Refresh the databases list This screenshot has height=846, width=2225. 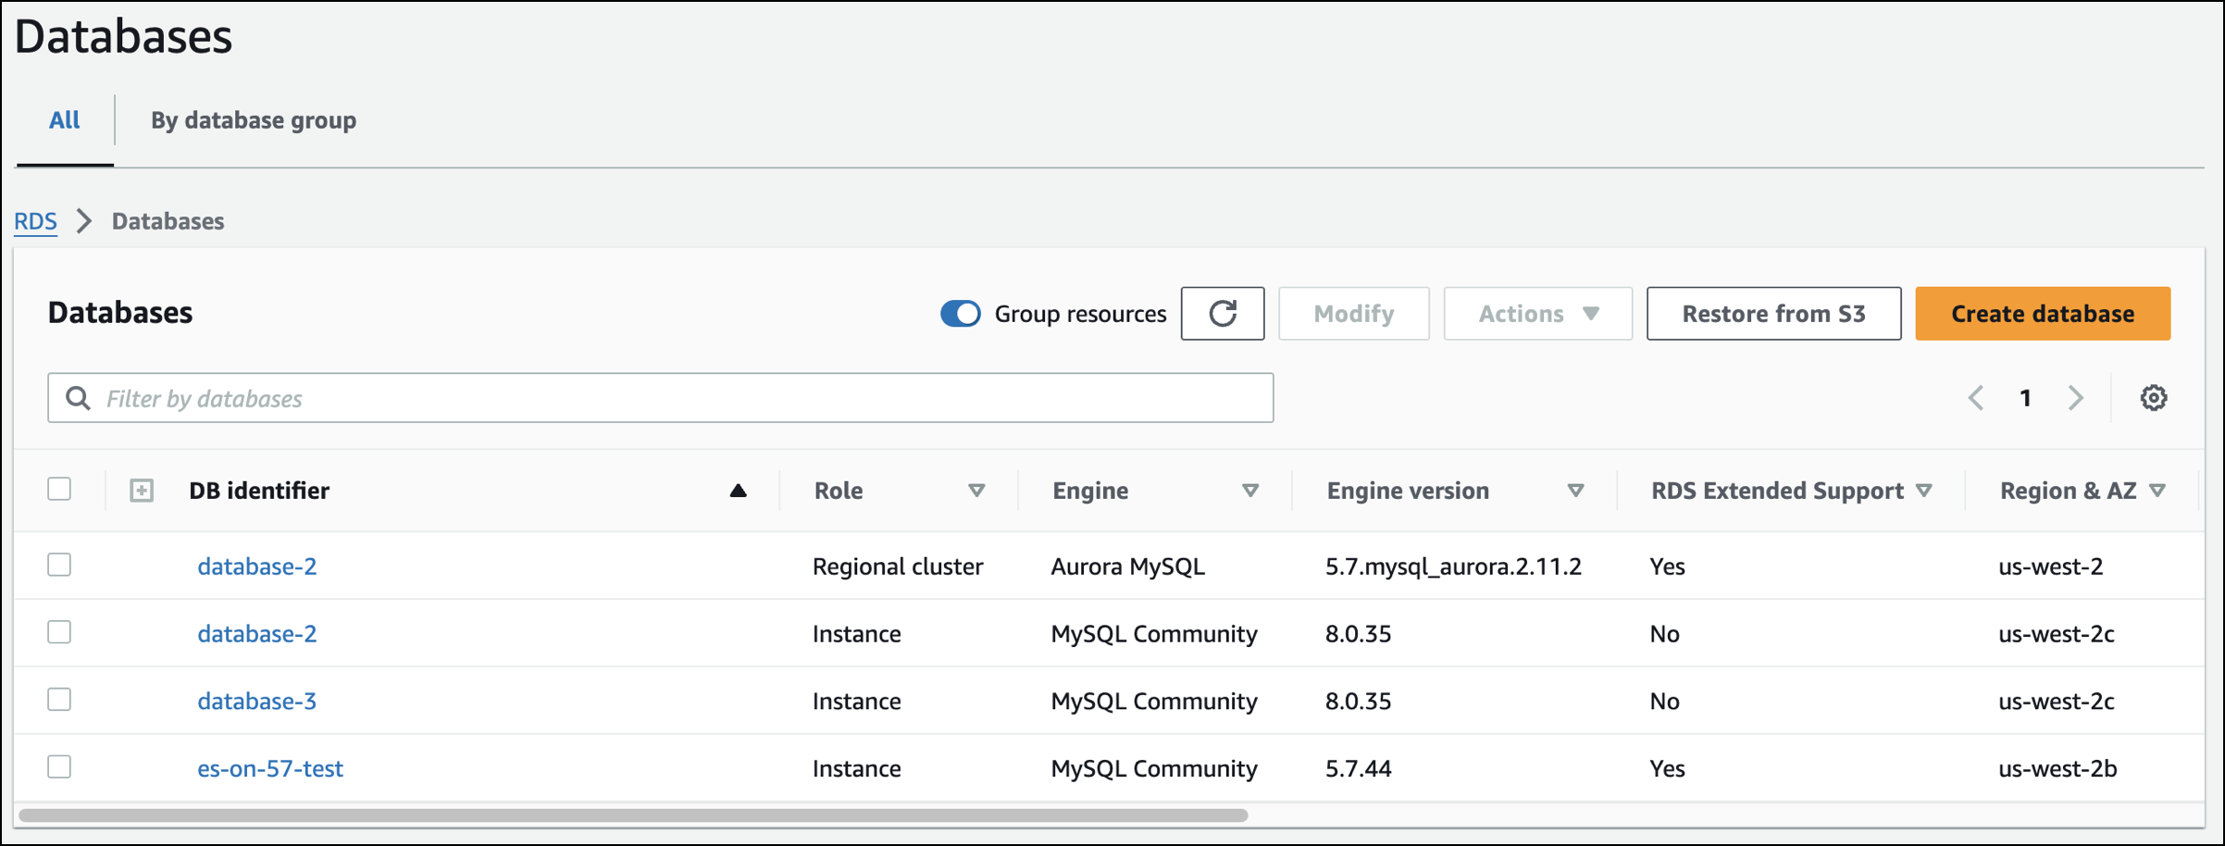coord(1222,313)
